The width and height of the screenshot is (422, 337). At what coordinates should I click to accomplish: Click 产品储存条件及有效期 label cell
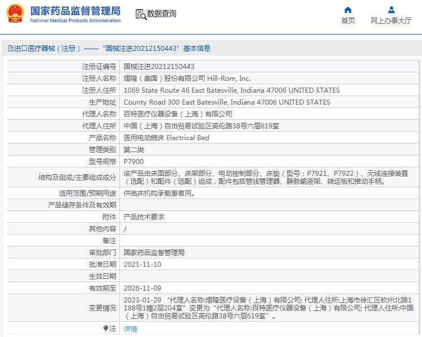63,205
